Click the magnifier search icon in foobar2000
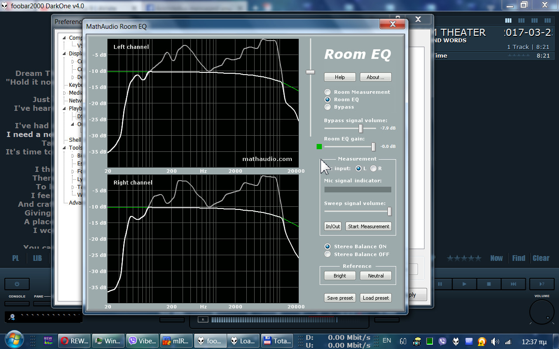Viewport: 559px width, 349px height. click(12, 317)
